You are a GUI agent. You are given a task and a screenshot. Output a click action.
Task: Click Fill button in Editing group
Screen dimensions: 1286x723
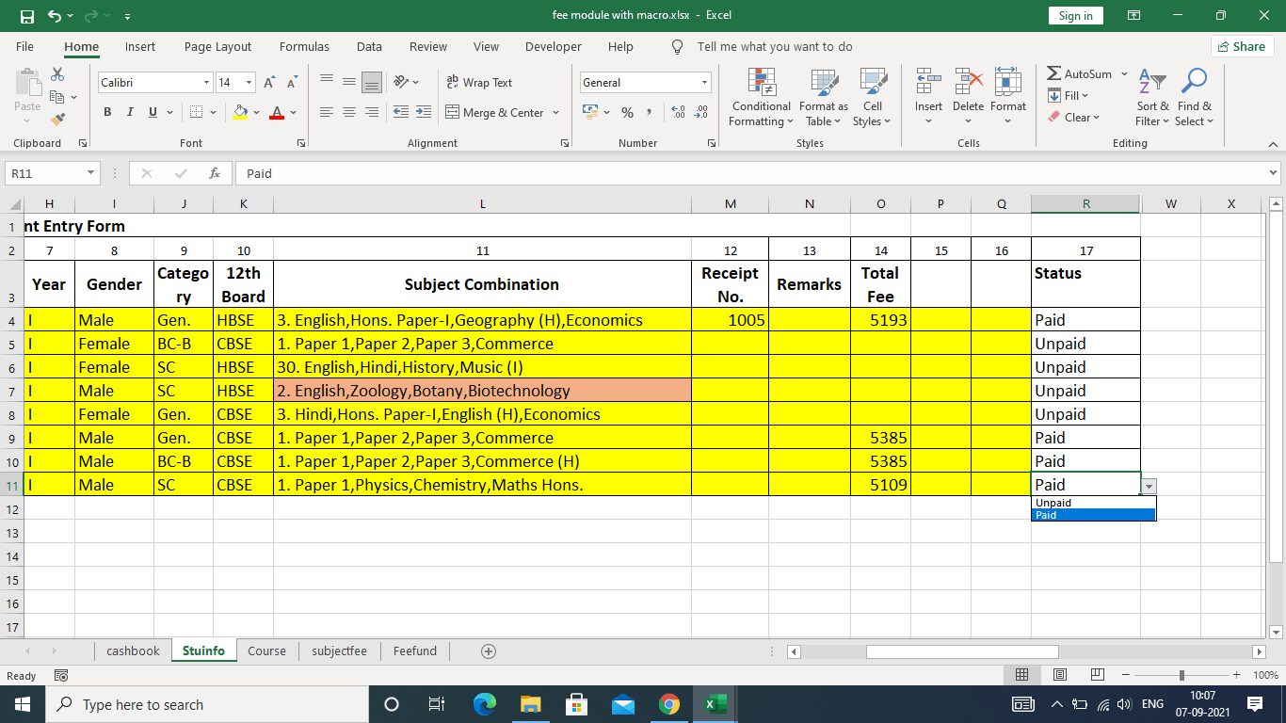point(1068,96)
